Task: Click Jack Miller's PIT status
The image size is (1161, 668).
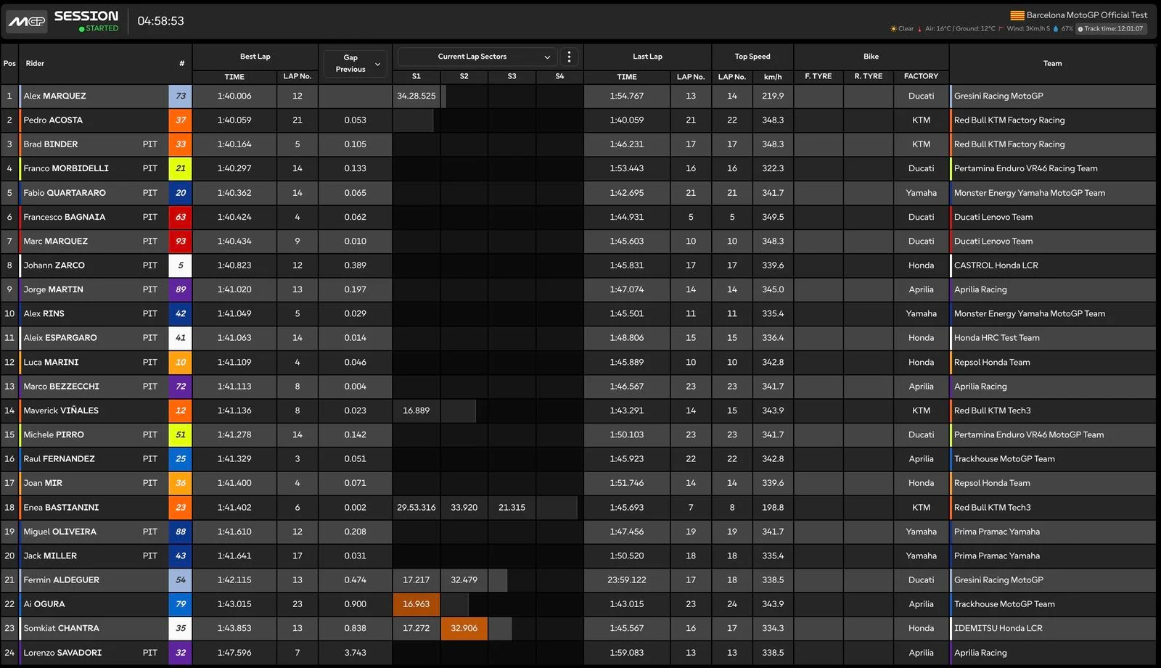Action: pos(150,556)
